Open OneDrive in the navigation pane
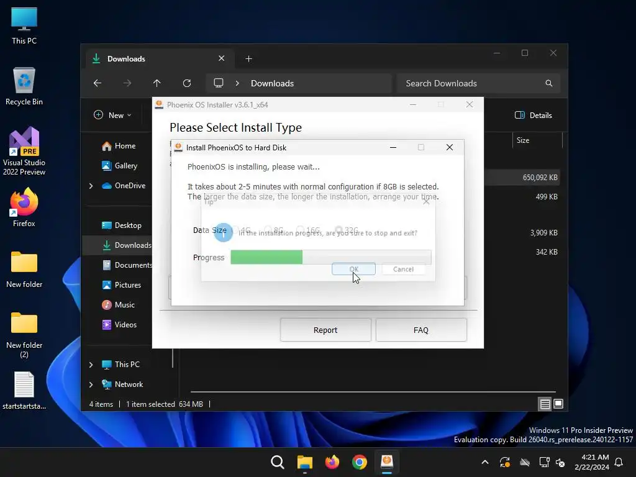Image resolution: width=636 pixels, height=477 pixels. click(124, 185)
